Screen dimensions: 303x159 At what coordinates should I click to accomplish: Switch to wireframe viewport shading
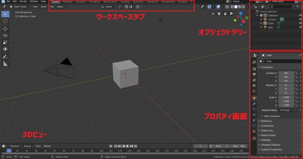tap(232, 7)
